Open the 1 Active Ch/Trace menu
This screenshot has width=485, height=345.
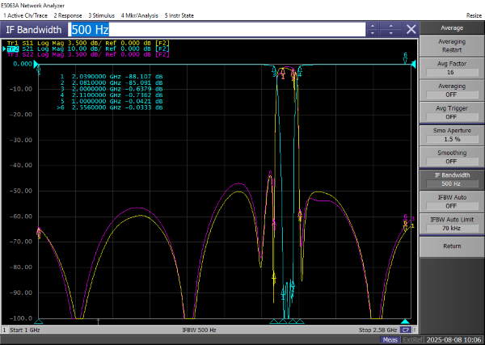25,15
